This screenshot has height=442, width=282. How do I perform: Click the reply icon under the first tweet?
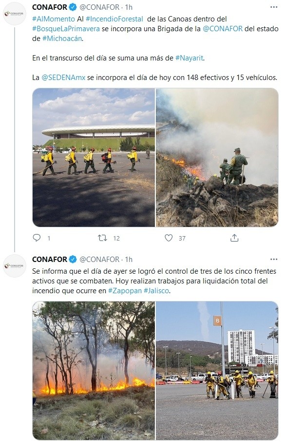pyautogui.click(x=37, y=238)
